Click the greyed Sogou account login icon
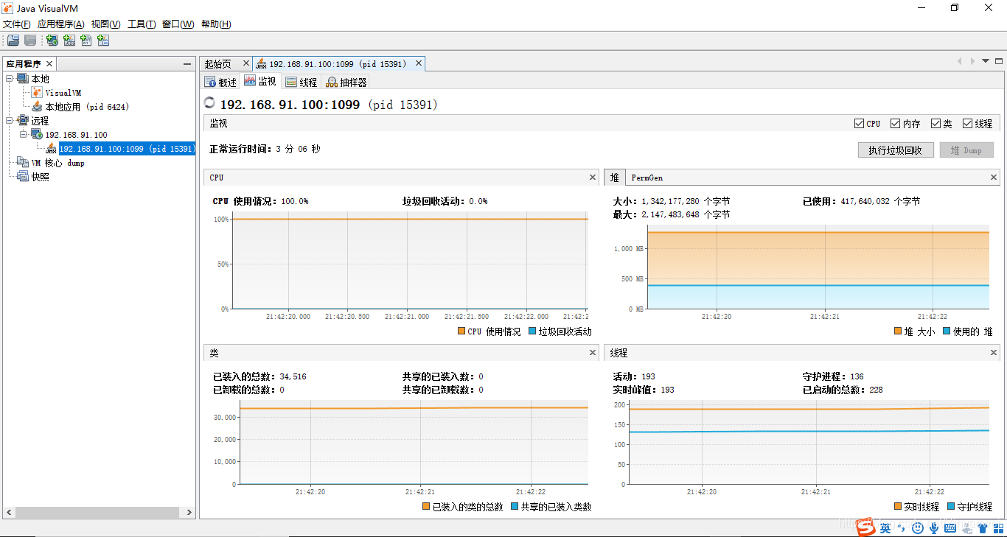Image resolution: width=1007 pixels, height=537 pixels. coord(966,527)
